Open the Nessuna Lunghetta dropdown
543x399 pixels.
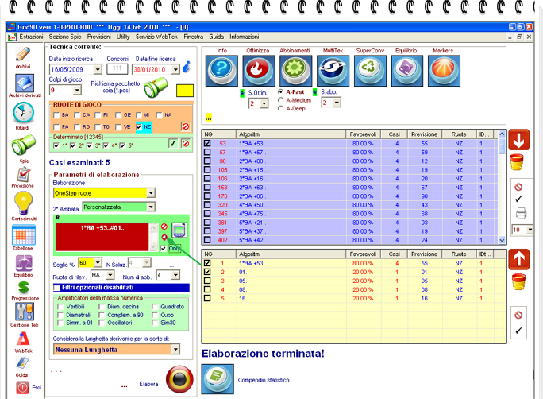[x=175, y=349]
